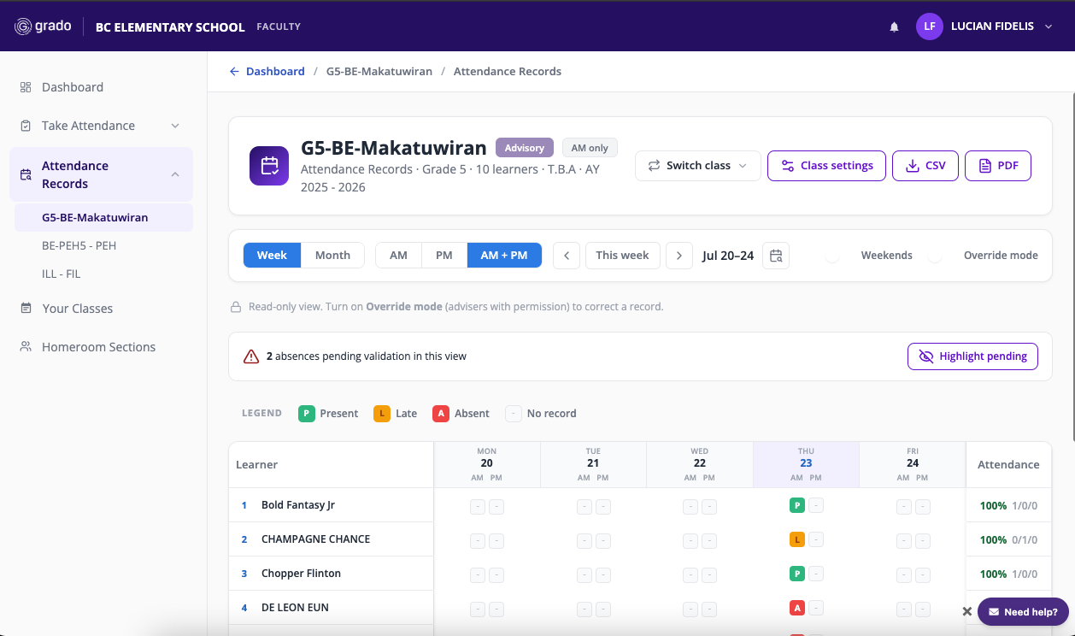Toggle Highlight pending absences
1075x636 pixels.
[972, 356]
